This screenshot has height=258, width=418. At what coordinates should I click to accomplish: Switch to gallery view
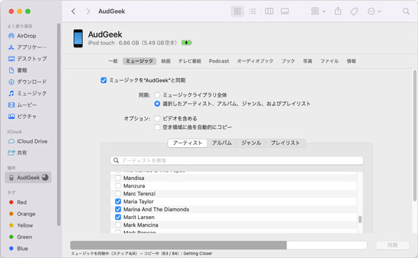(285, 11)
